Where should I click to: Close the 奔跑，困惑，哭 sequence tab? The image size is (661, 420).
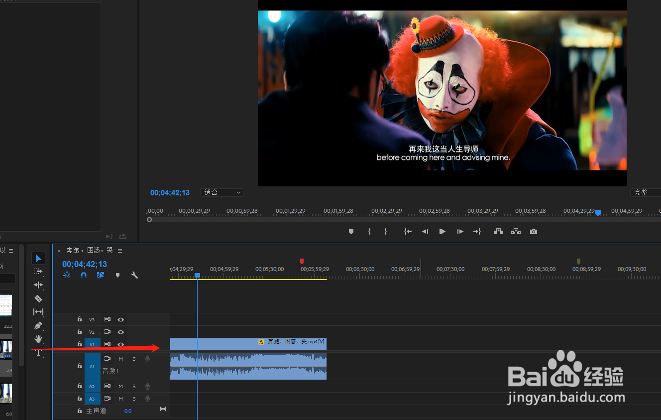click(59, 251)
